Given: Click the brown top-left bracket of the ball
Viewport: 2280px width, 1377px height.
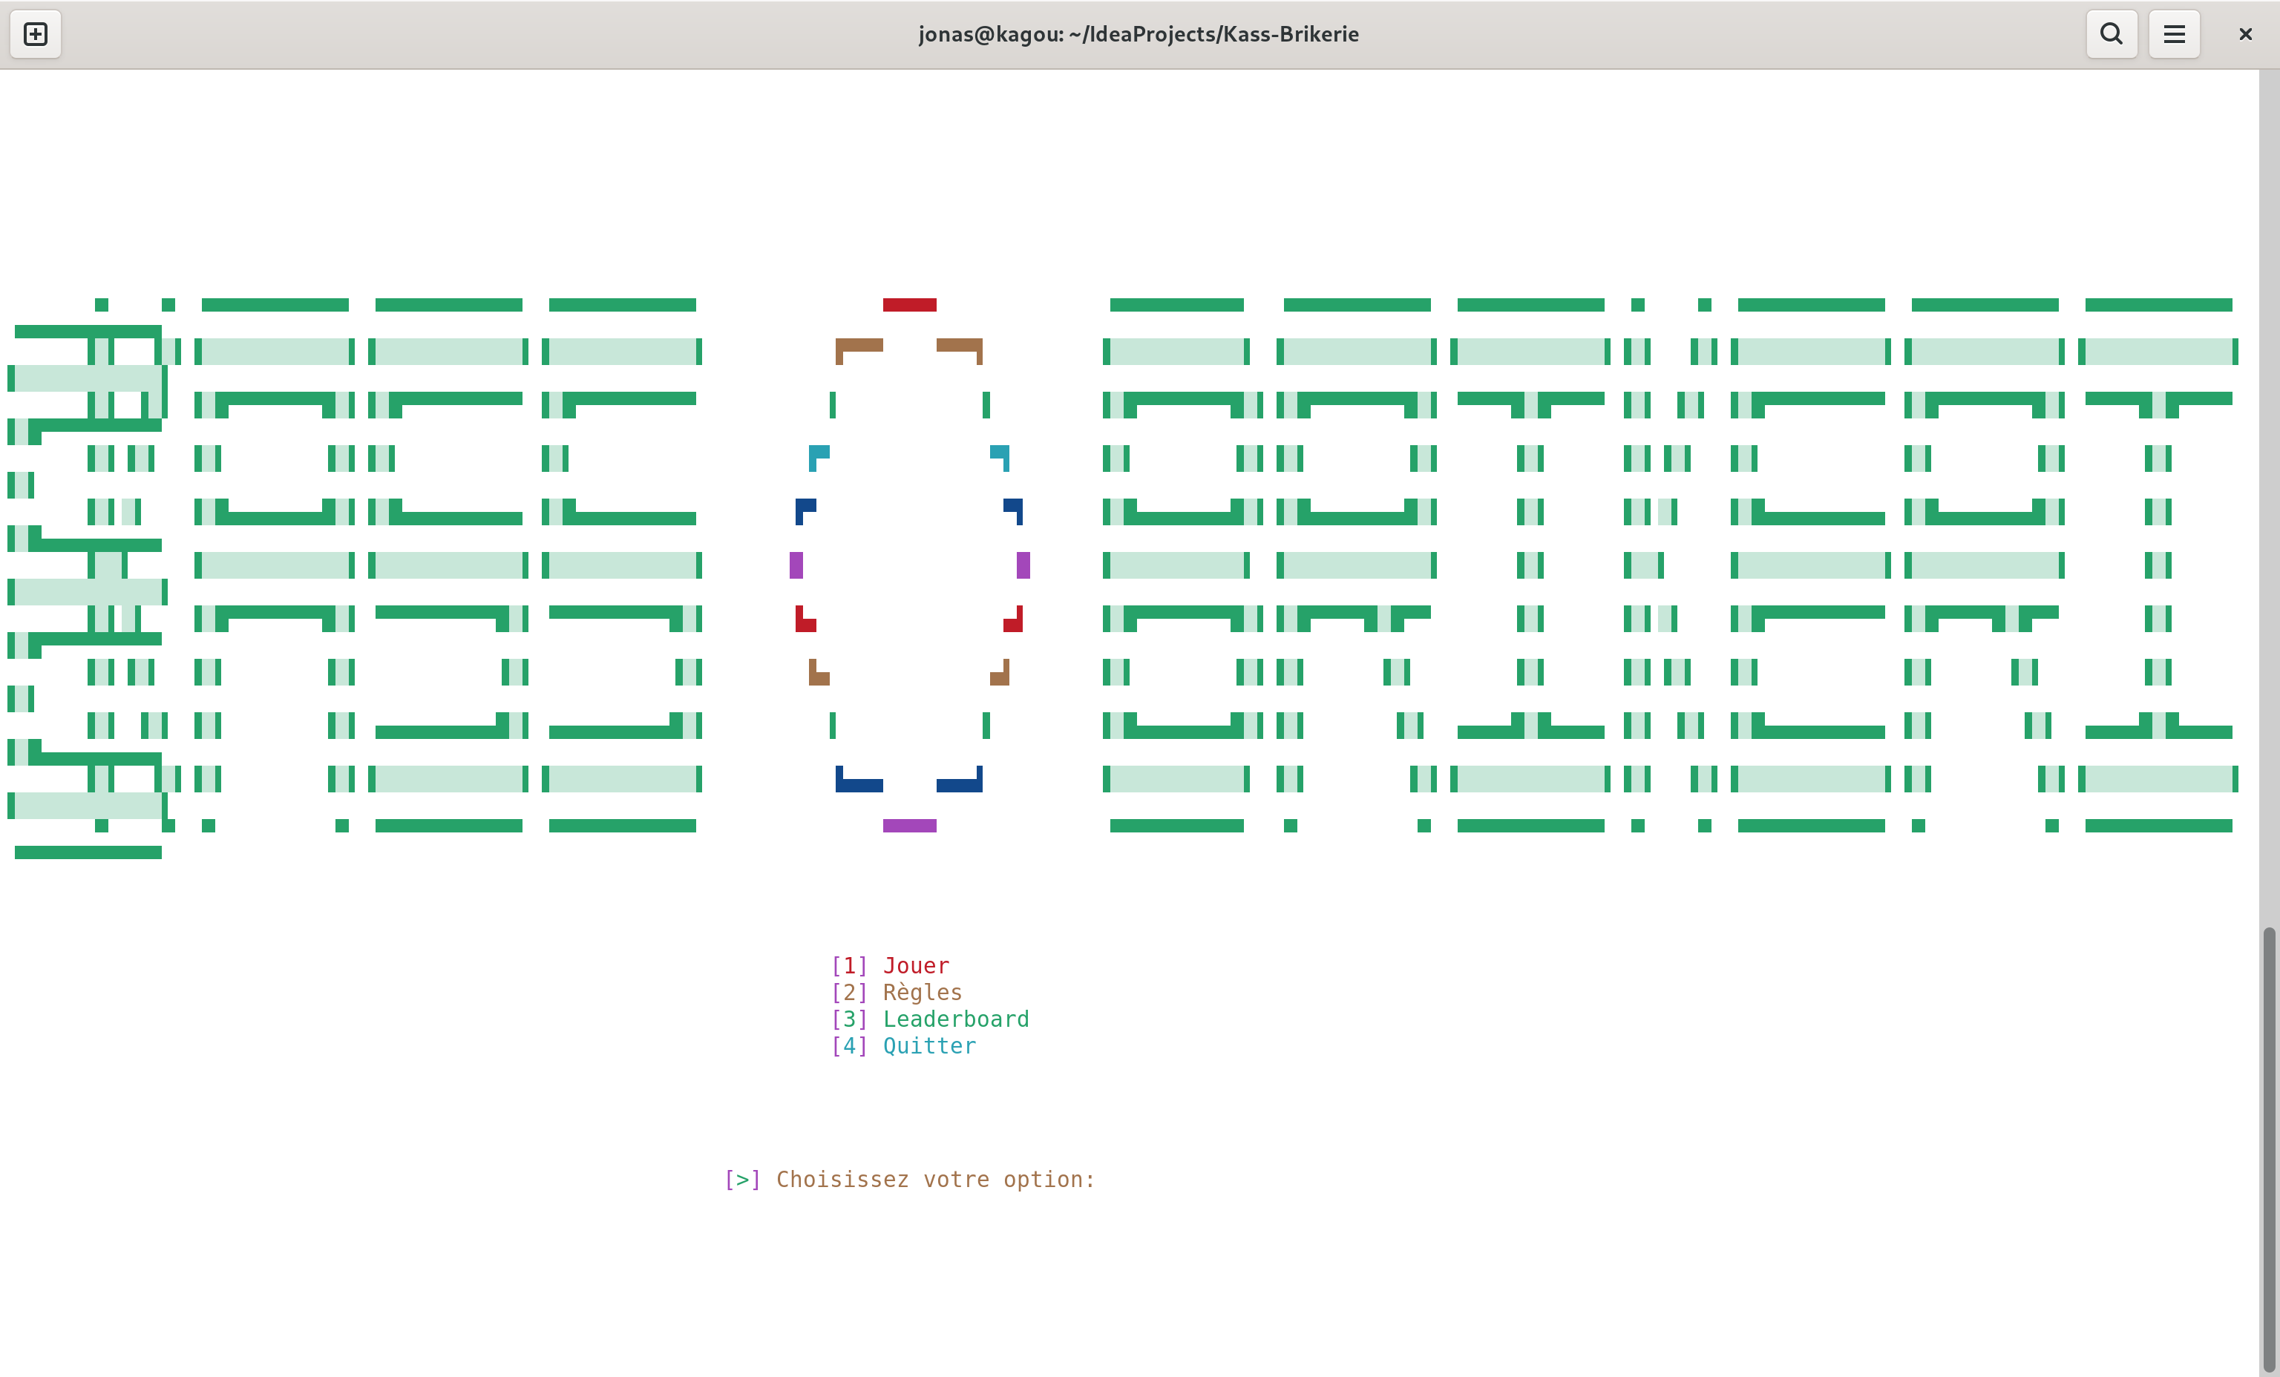Looking at the screenshot, I should point(859,350).
